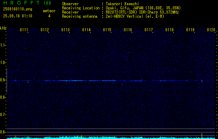Click the 0114 time axis label
The image size is (218, 139).
(86, 30)
